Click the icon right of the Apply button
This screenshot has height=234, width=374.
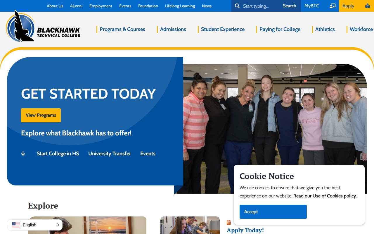point(368,6)
